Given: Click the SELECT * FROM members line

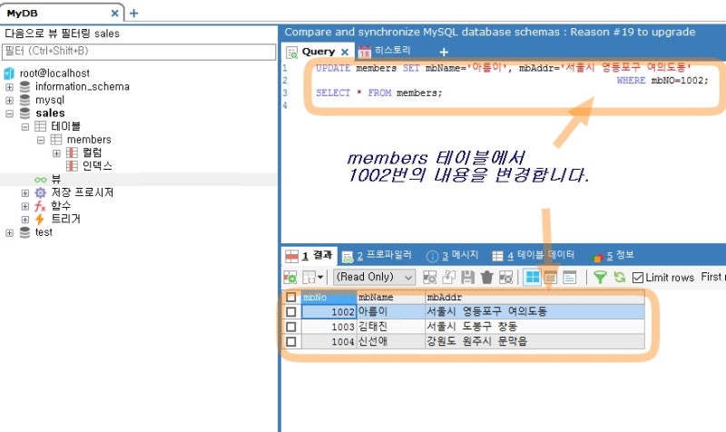Looking at the screenshot, I should [x=378, y=93].
